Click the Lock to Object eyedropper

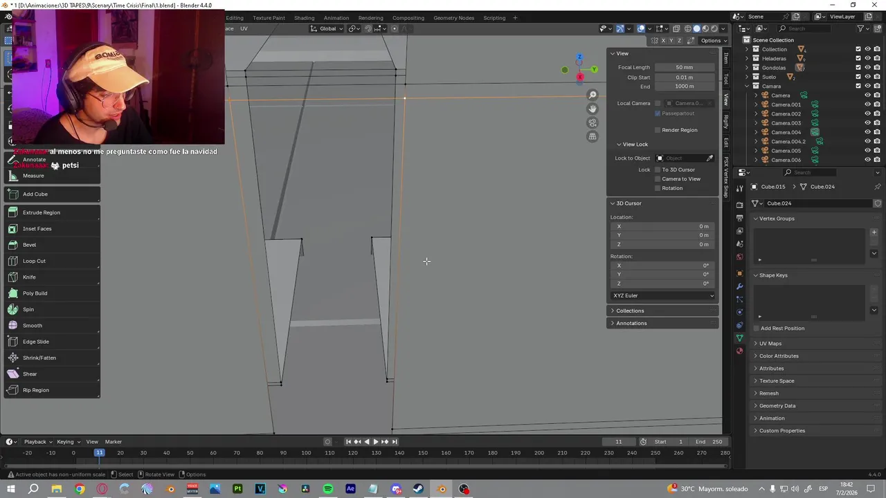tap(709, 158)
